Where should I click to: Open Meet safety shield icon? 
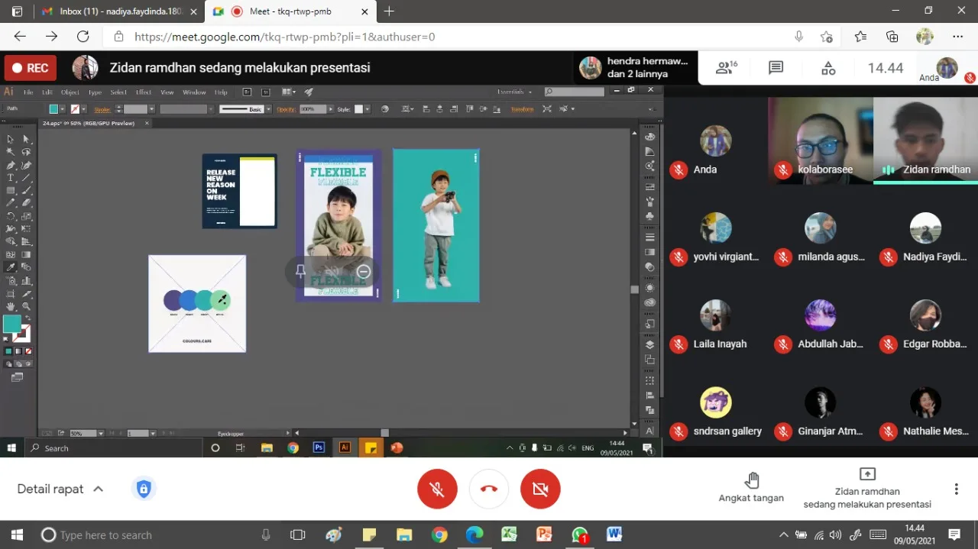point(144,489)
